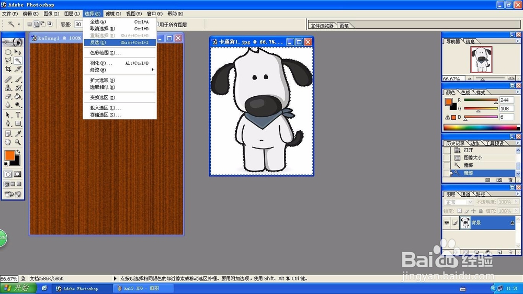Switch to Quick Mask Mode
523x294 pixels.
[18, 174]
